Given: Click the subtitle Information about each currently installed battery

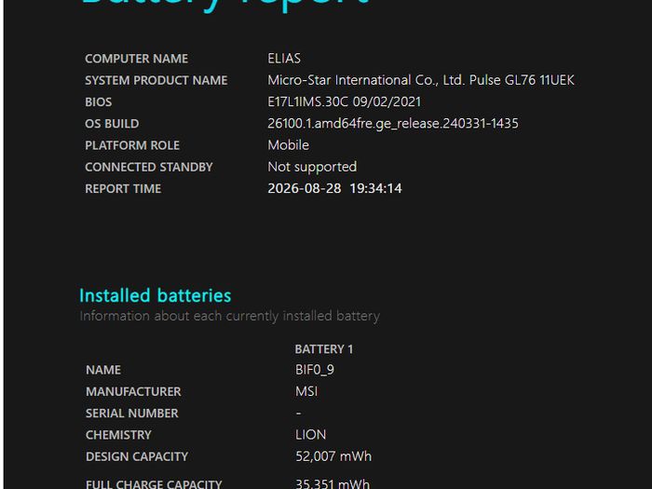Looking at the screenshot, I should pyautogui.click(x=229, y=316).
